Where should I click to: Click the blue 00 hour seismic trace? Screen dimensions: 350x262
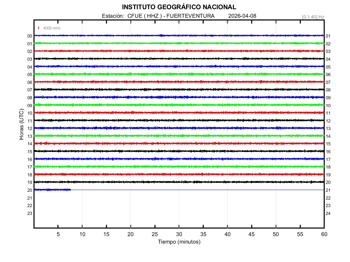[179, 35]
